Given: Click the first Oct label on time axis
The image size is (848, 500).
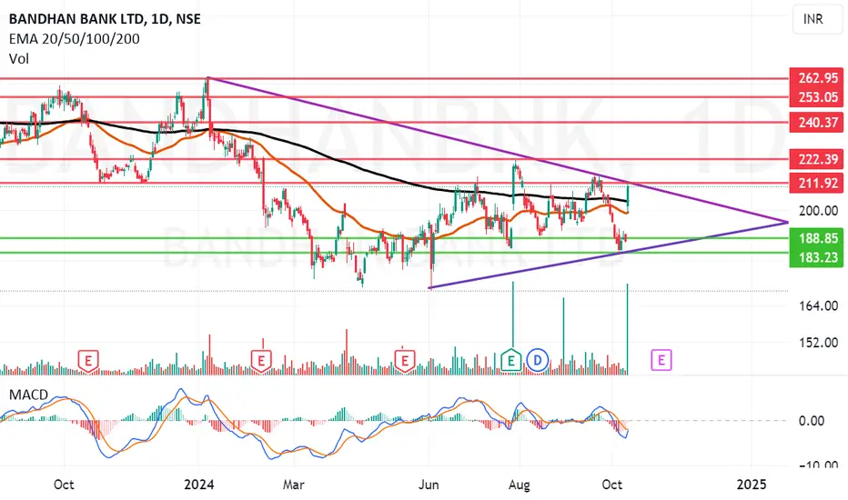Looking at the screenshot, I should (64, 485).
